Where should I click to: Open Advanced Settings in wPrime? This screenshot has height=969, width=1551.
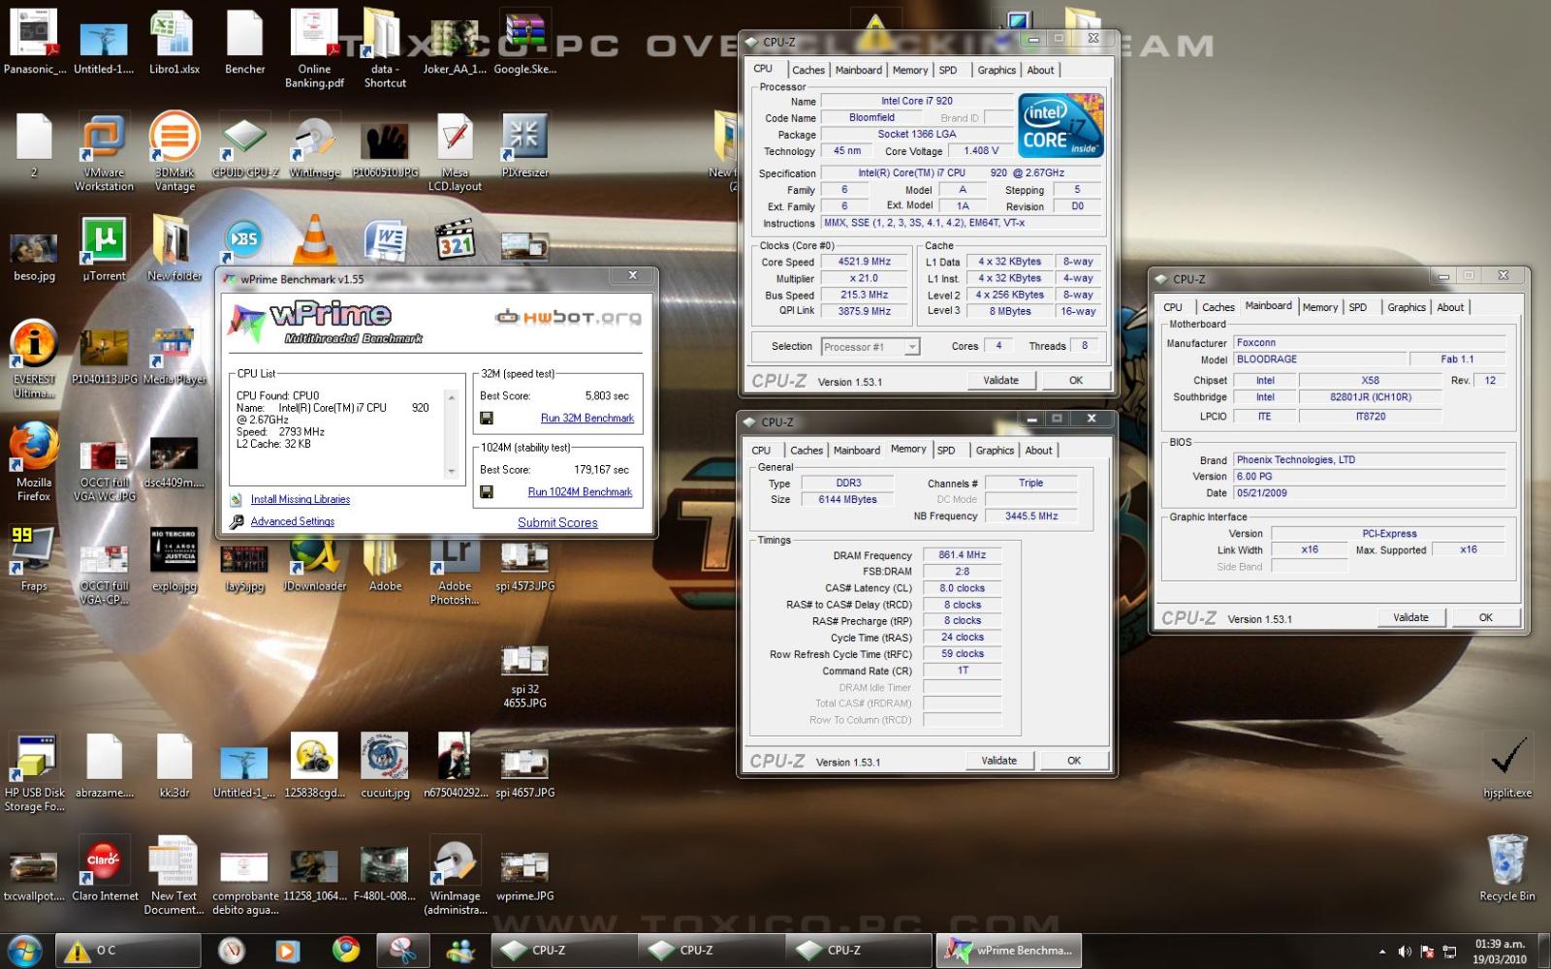pos(292,521)
